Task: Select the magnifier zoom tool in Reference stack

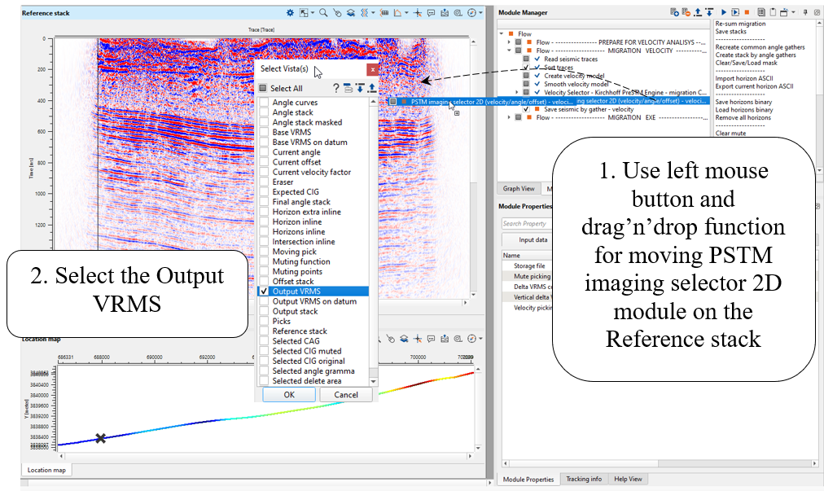Action: (323, 13)
